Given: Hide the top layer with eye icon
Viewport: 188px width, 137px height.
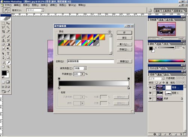Looking at the screenshot, I should [150, 87].
